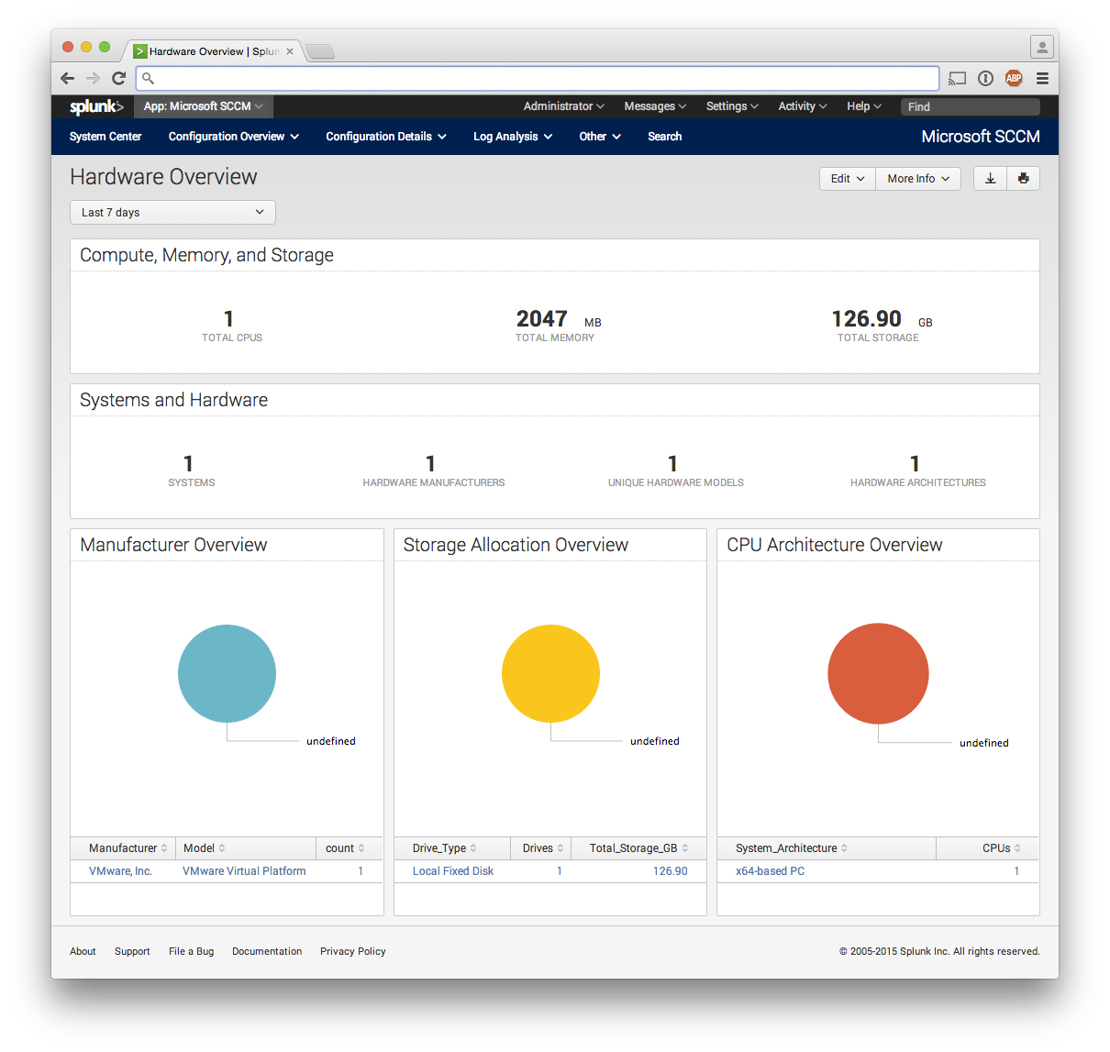Sort the Drives column

click(x=561, y=848)
